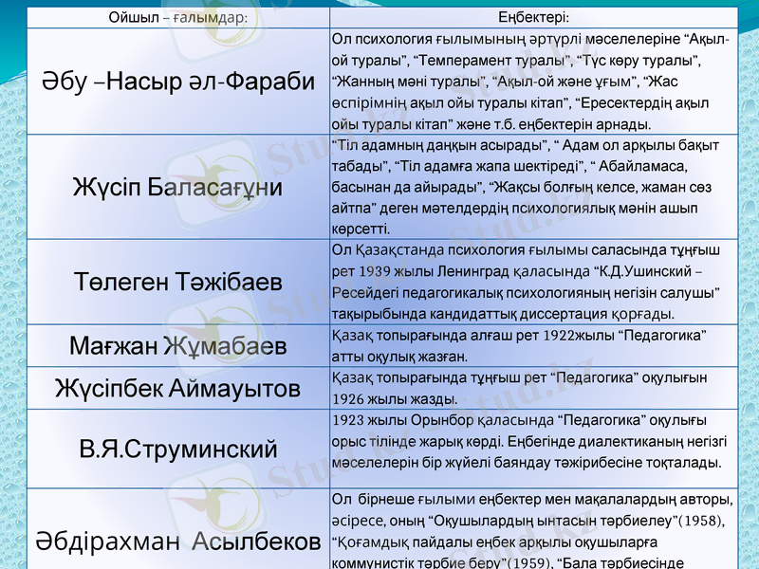Click the Әбдірахман Асылбеков name cell
This screenshot has width=759, height=569.
click(x=178, y=541)
